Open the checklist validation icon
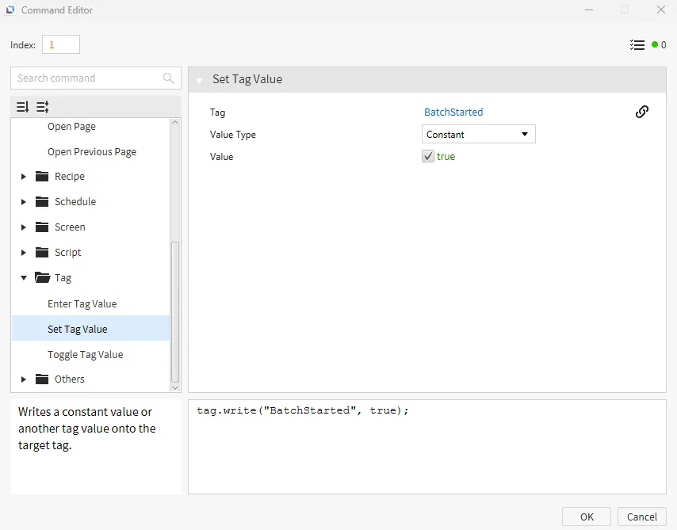 pyautogui.click(x=637, y=45)
